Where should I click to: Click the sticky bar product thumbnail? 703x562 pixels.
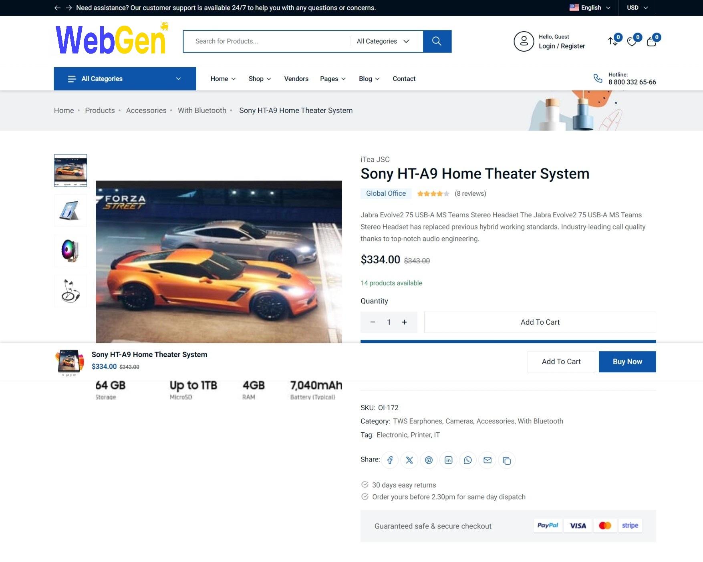(70, 362)
